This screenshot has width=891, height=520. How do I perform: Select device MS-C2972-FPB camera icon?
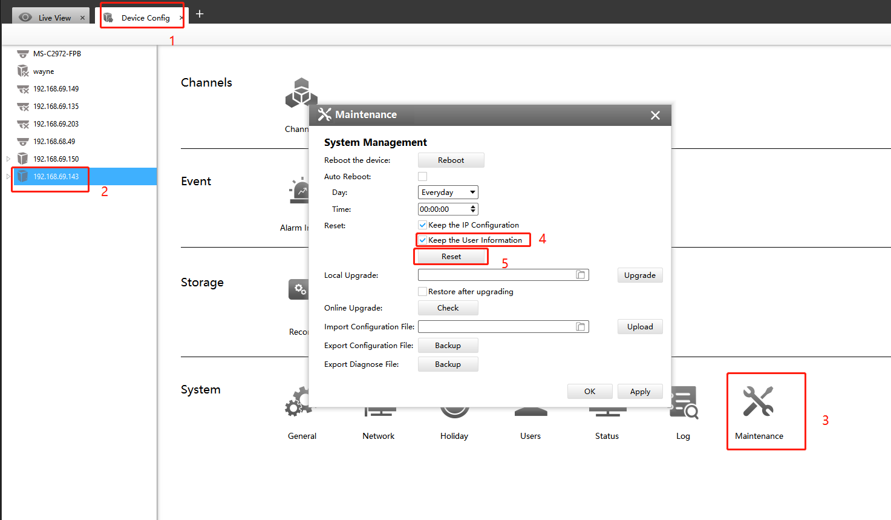(23, 54)
